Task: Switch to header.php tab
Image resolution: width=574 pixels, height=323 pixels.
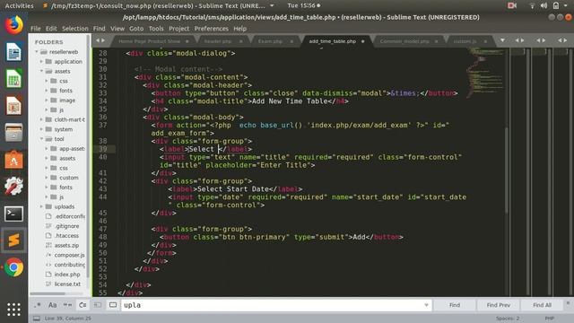Action: click(x=218, y=41)
